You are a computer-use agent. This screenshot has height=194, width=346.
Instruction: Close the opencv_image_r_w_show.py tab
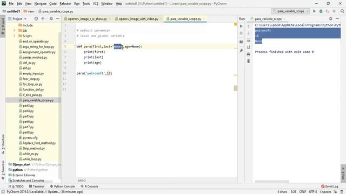click(x=110, y=19)
